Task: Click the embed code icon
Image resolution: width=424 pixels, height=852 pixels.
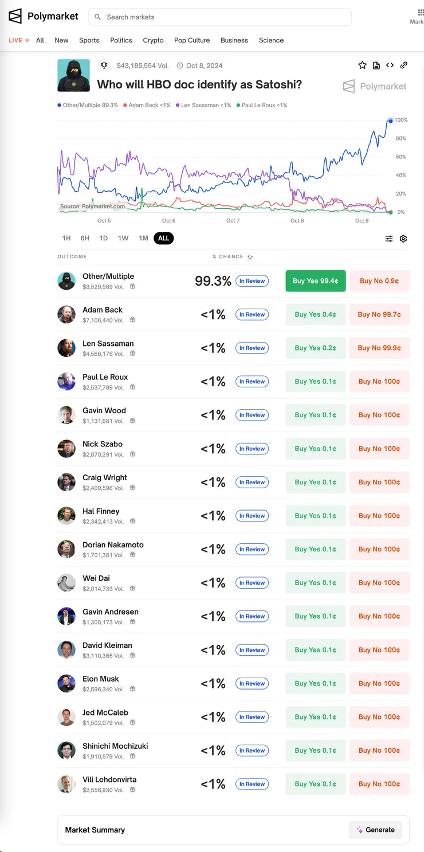Action: [x=390, y=65]
